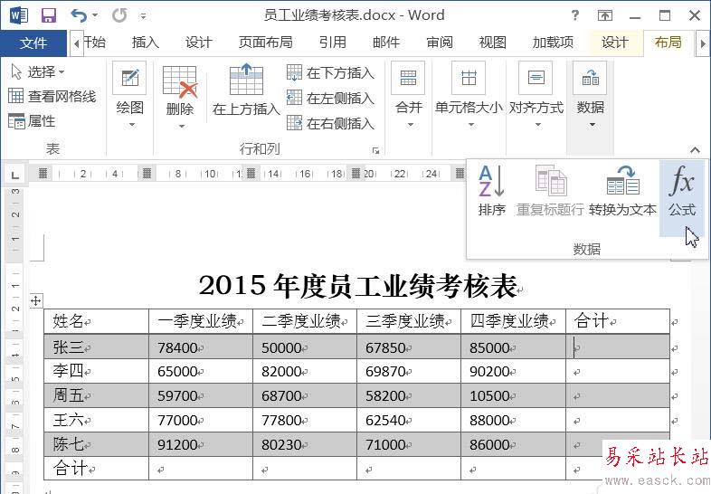
Task: Click the 四季度业绩 header cell
Action: pyautogui.click(x=513, y=321)
